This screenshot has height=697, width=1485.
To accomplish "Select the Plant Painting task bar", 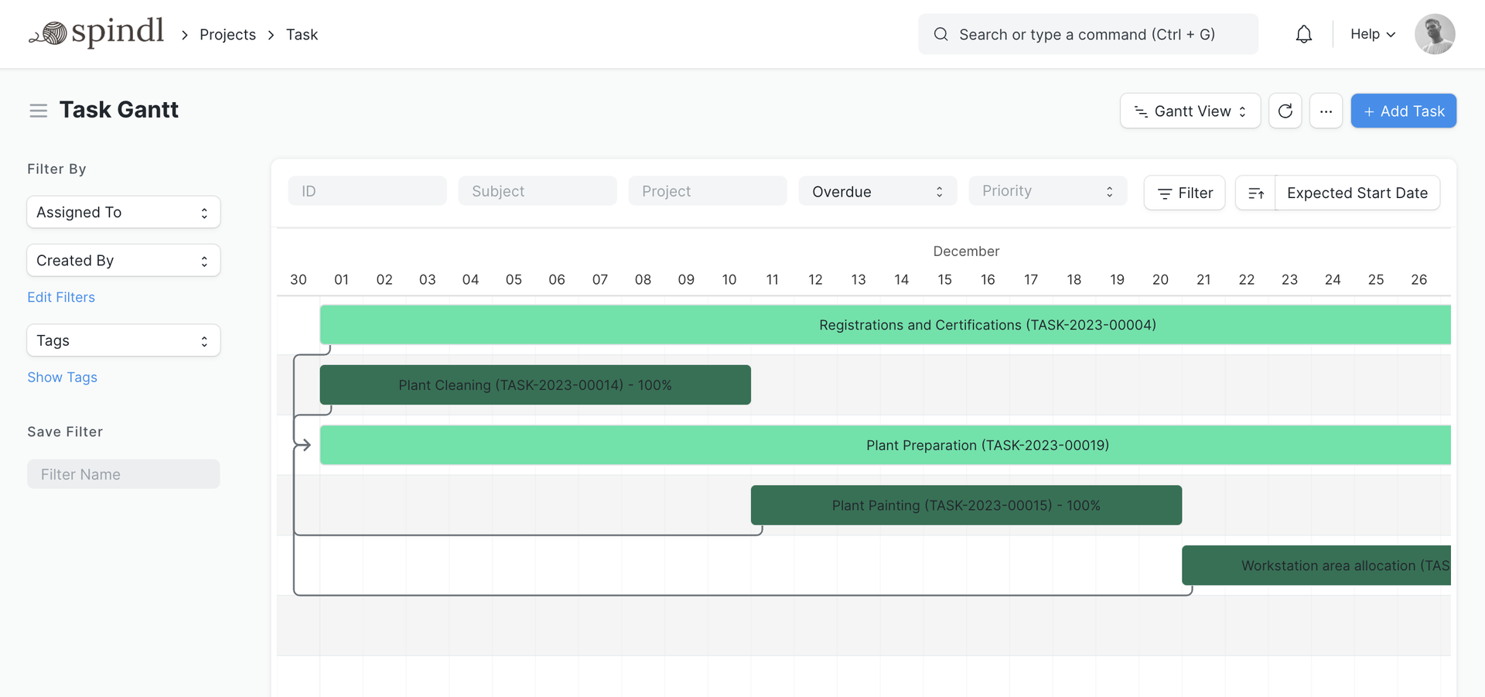I will 966,505.
